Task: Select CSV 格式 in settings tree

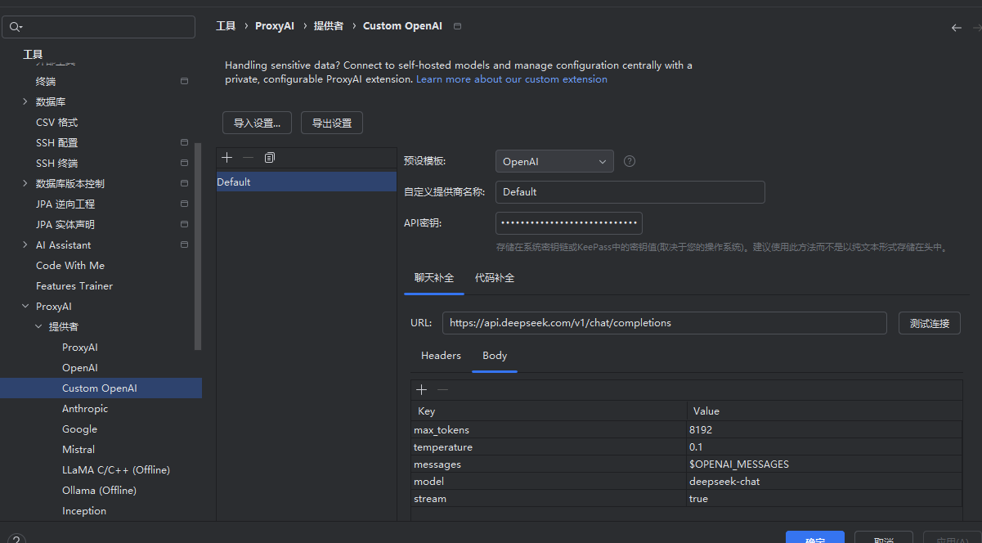Action: coord(57,123)
